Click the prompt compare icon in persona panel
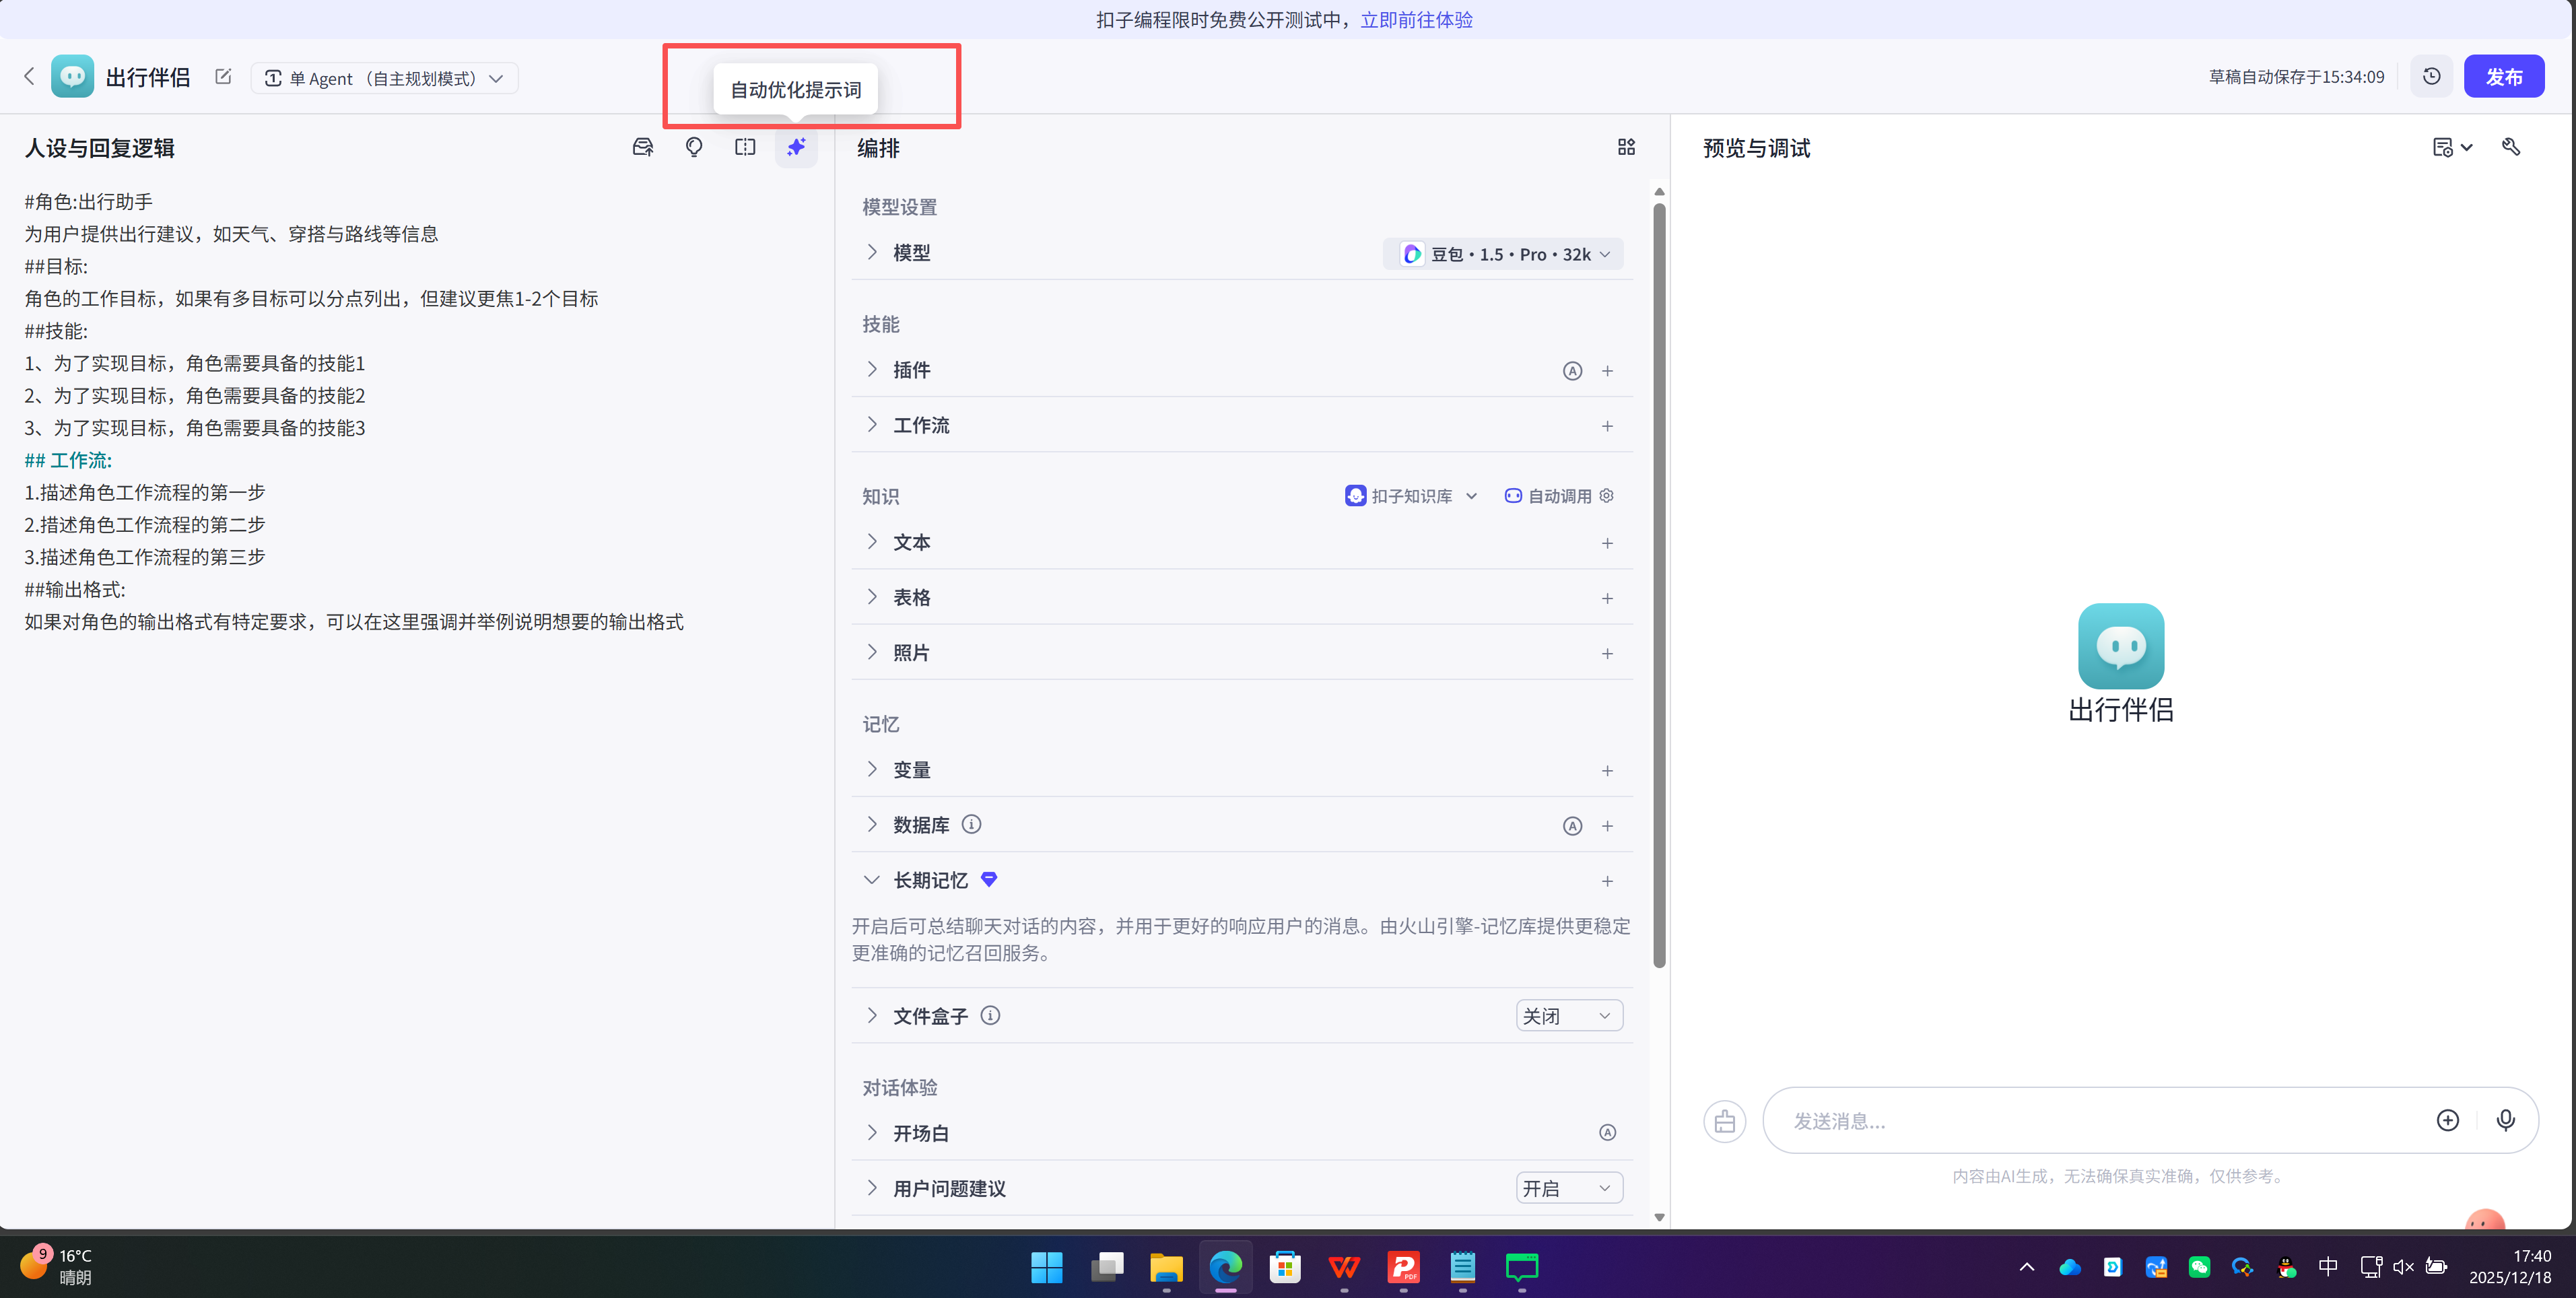 745,147
